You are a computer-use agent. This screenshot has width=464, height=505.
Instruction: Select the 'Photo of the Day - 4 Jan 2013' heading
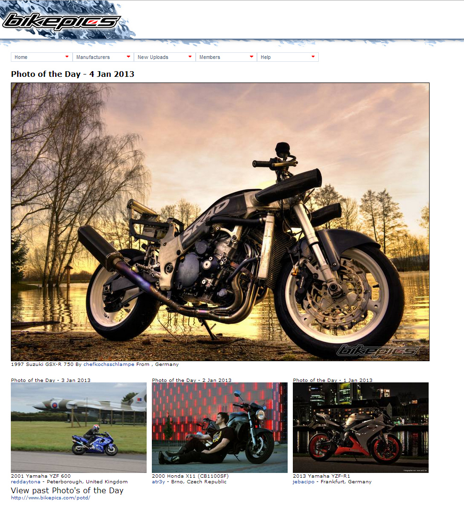click(x=73, y=74)
